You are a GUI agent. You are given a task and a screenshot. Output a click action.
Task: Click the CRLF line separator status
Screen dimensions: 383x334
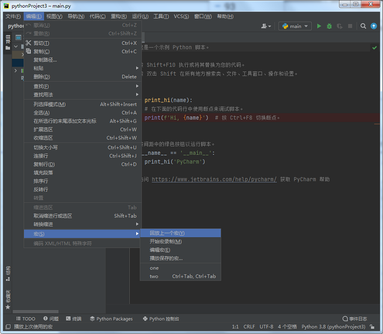pos(249,327)
